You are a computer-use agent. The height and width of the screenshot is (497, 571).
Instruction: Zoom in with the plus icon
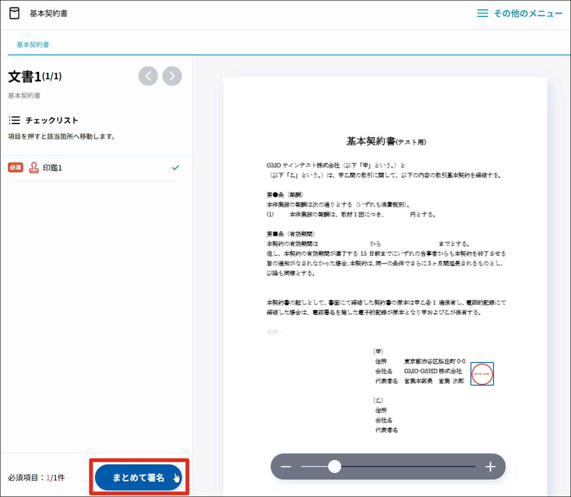(x=490, y=467)
